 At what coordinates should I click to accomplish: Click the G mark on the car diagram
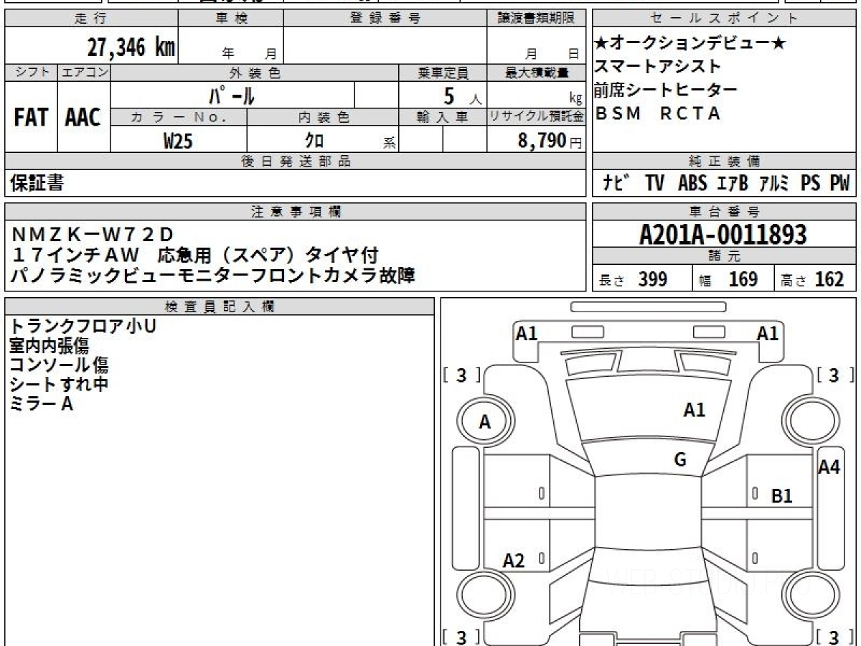point(680,460)
